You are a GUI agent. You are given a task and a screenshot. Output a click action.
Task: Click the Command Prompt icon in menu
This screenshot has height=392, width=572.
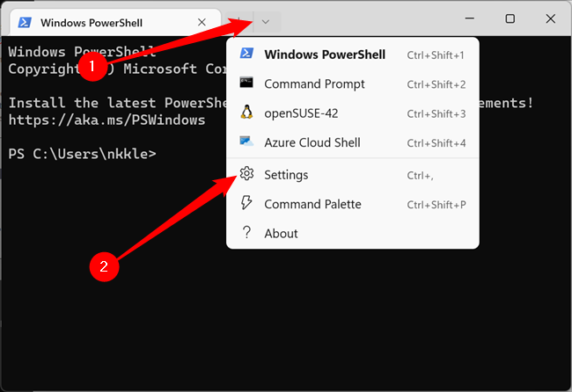click(247, 84)
